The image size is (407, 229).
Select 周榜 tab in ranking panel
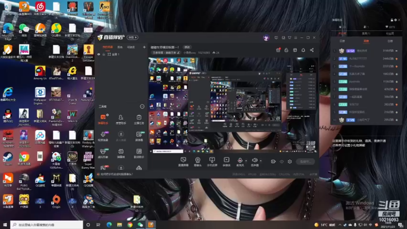point(366,41)
